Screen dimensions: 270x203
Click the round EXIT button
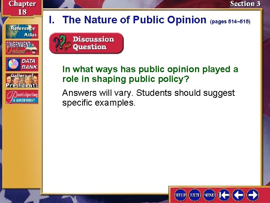195,195
